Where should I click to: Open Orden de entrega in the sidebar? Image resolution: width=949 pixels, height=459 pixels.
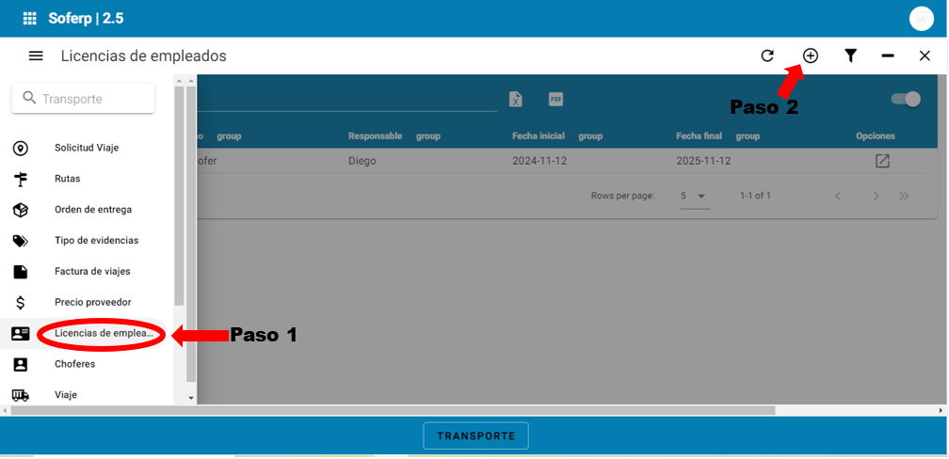coord(93,209)
